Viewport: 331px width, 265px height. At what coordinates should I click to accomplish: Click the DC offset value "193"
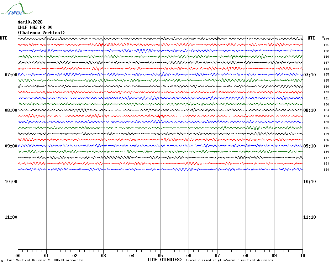[x=326, y=69]
